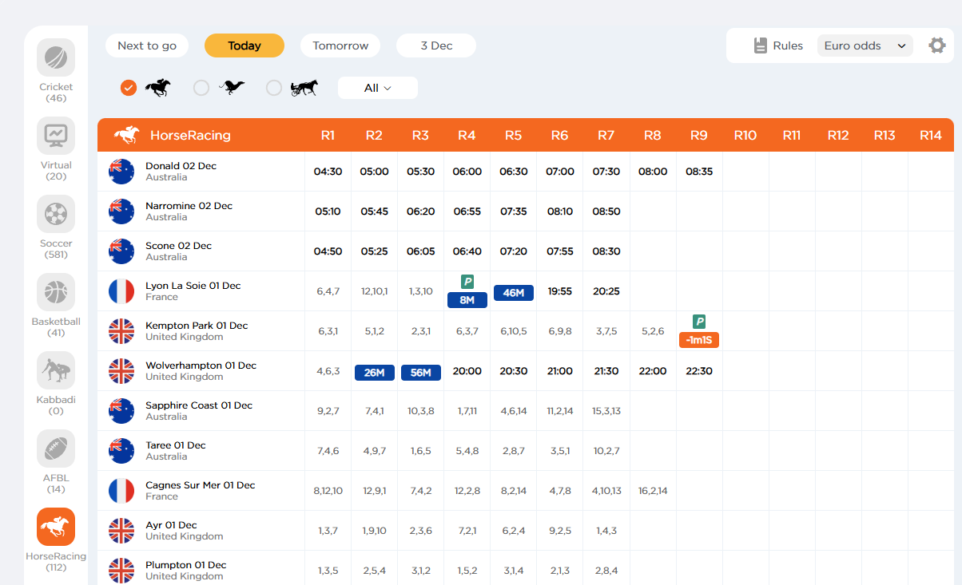Open the settings gear

point(936,45)
